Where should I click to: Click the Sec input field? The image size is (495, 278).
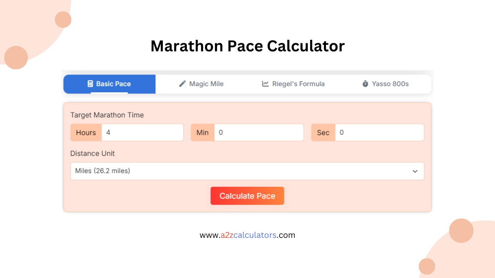379,132
